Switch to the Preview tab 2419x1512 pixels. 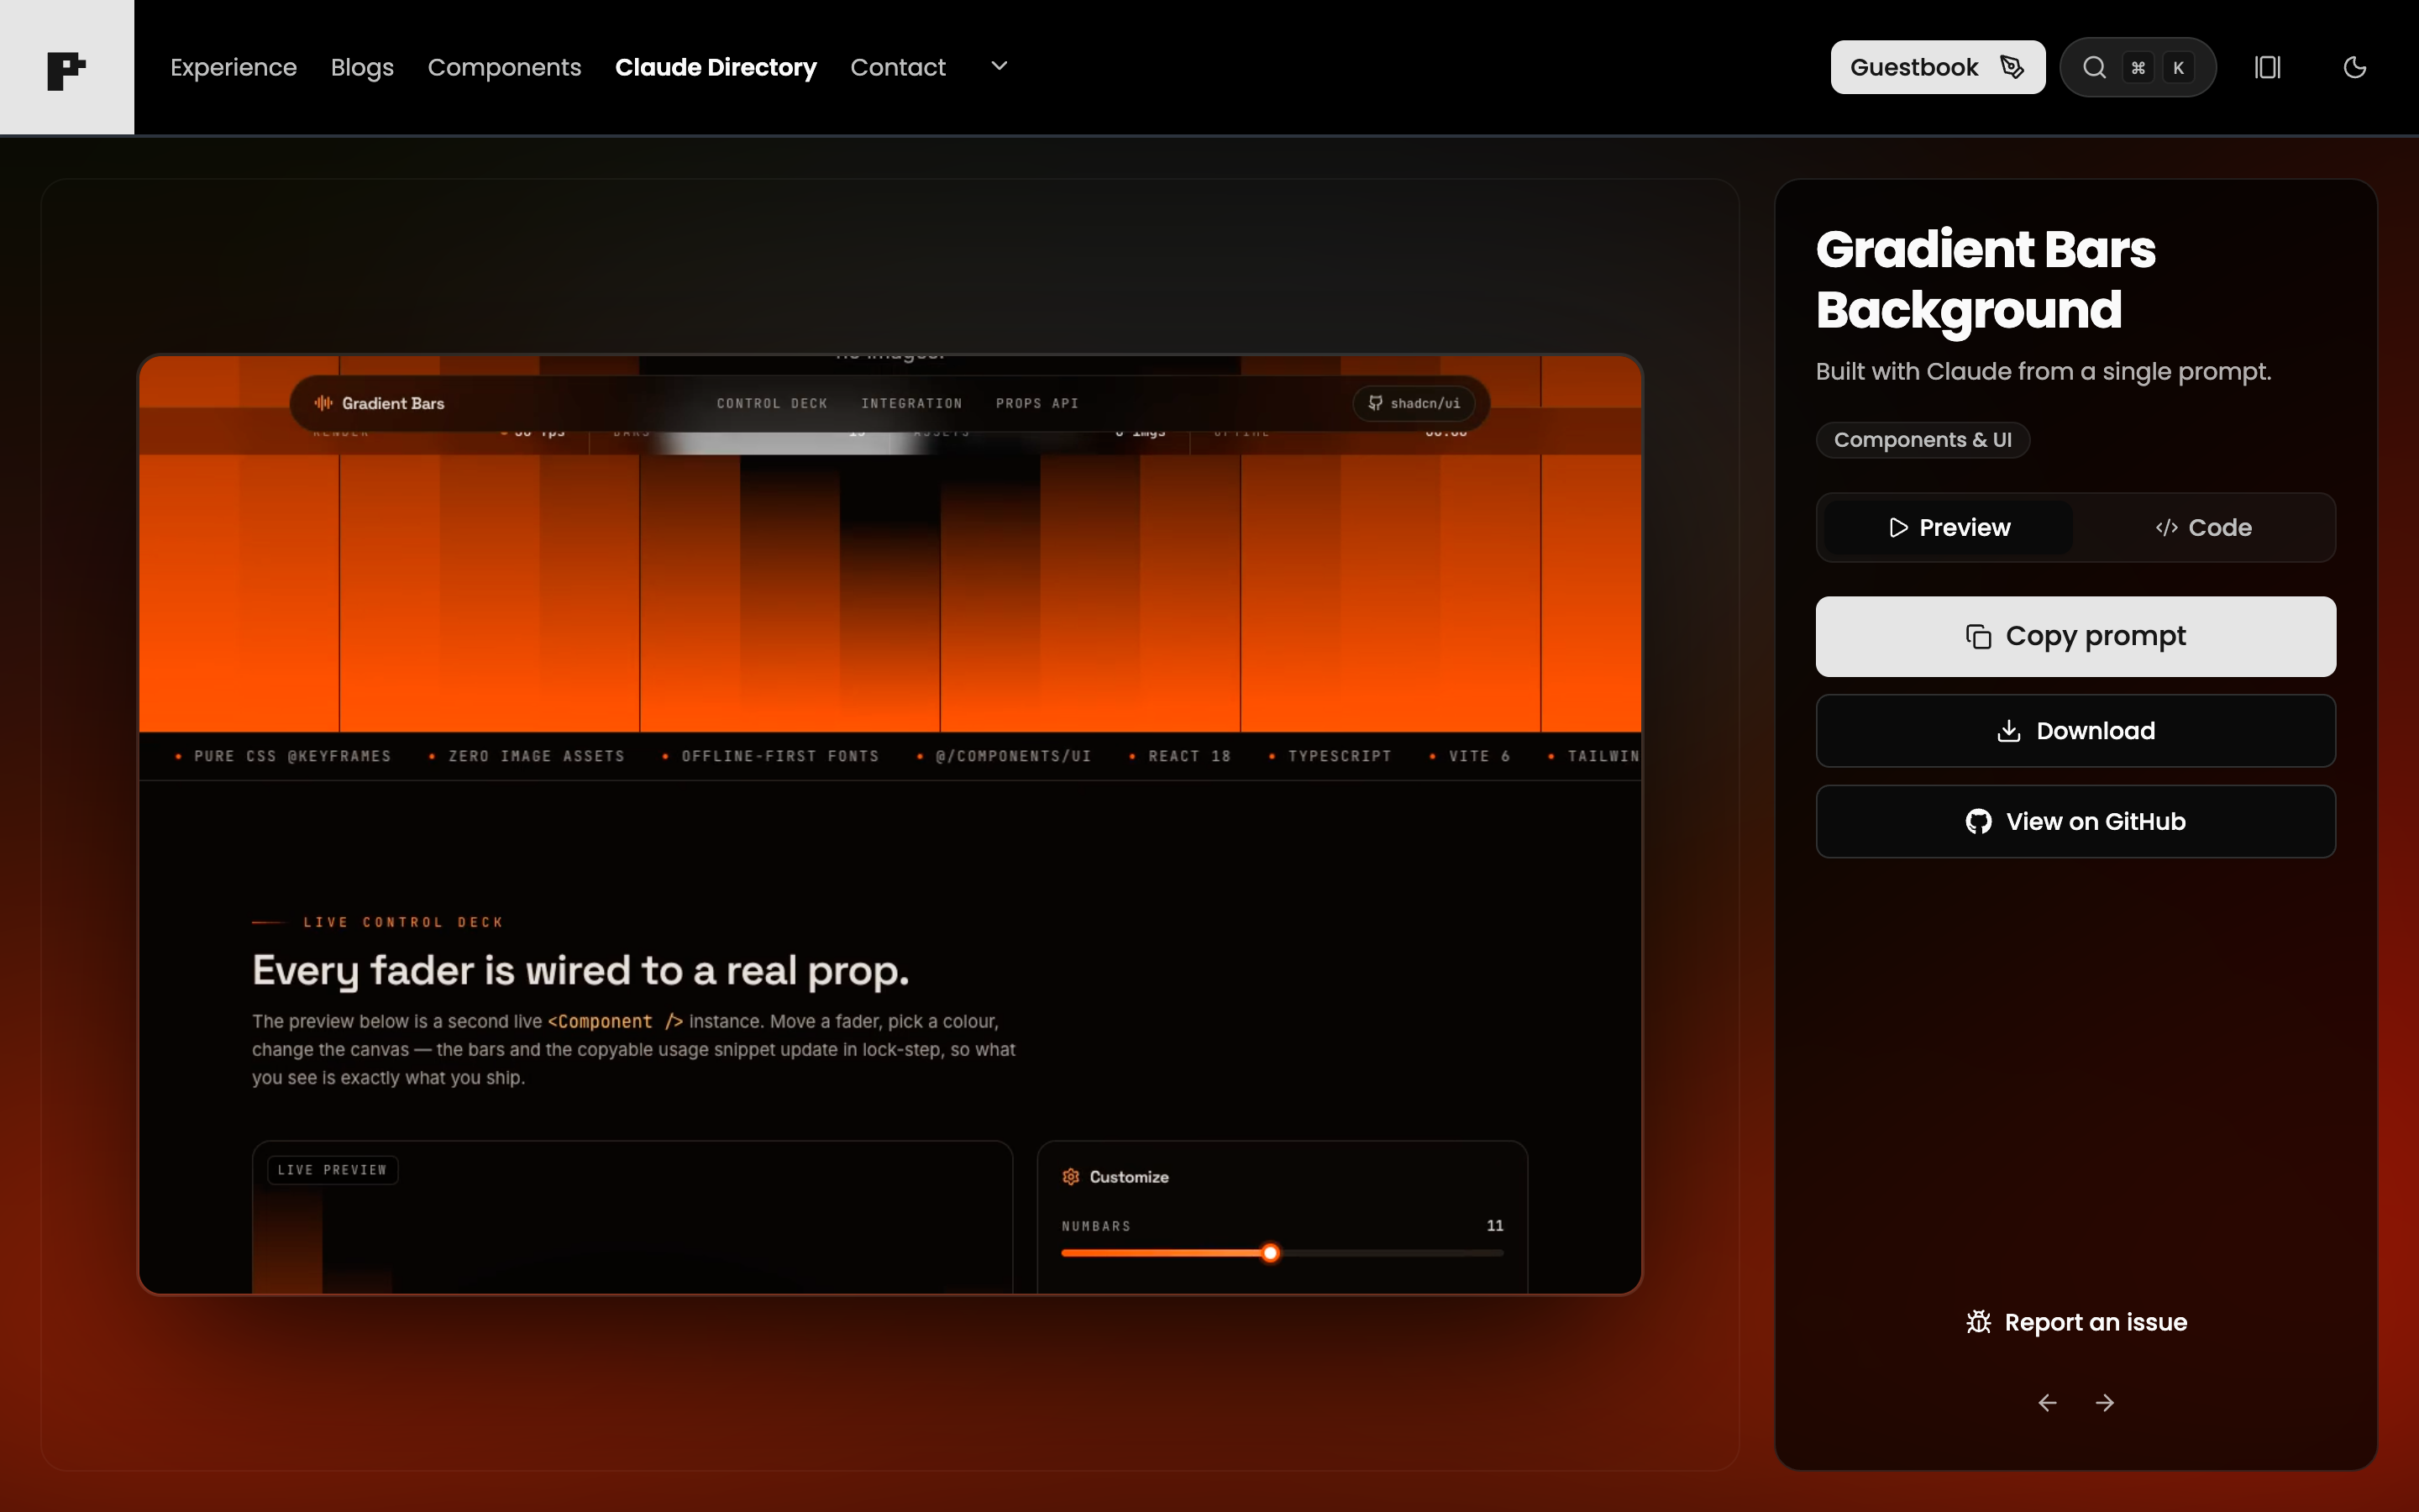coord(1948,527)
